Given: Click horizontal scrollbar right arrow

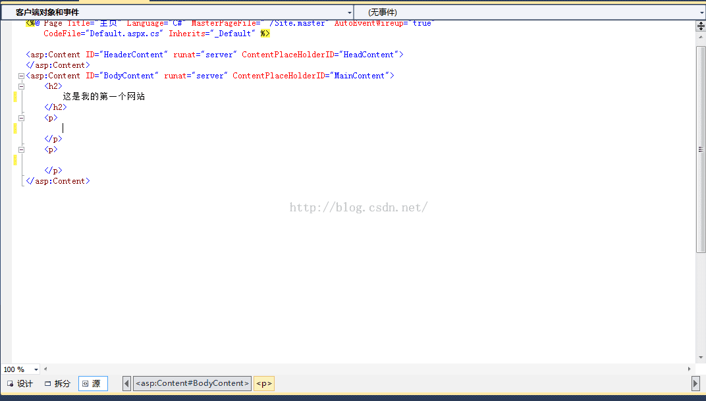Looking at the screenshot, I should pos(690,369).
